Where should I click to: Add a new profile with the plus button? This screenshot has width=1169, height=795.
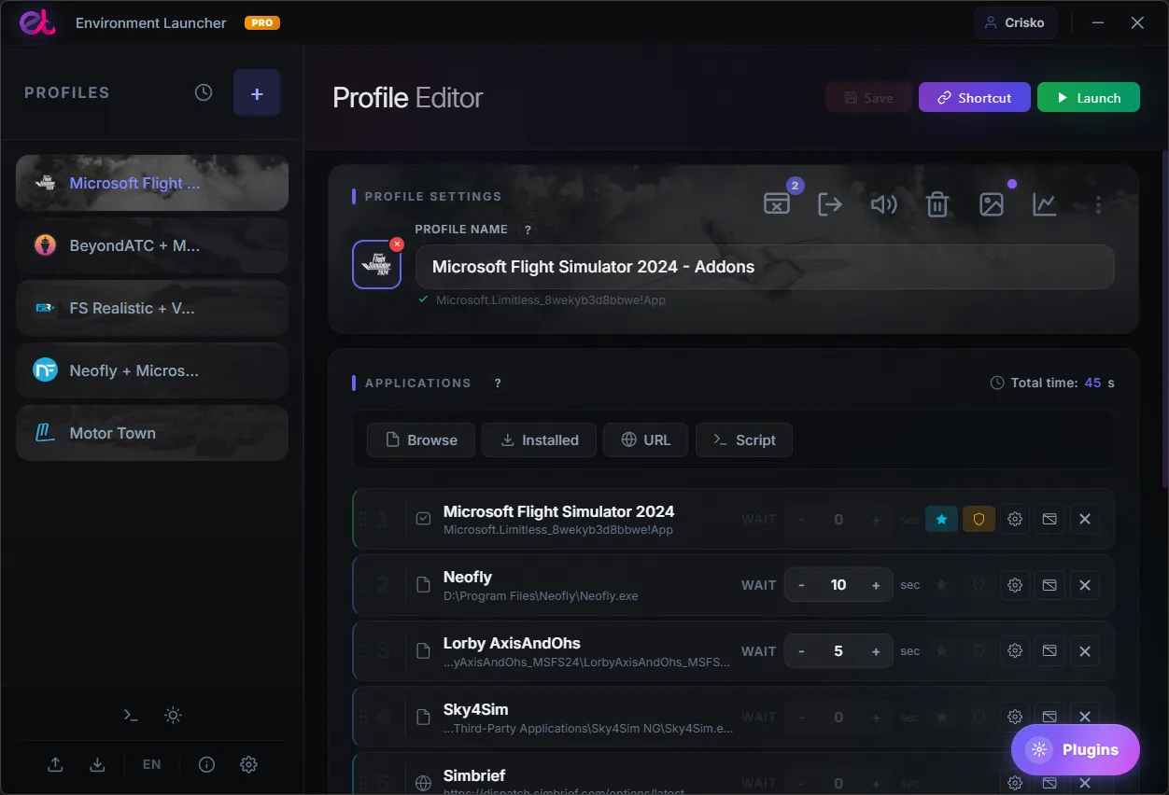point(257,93)
